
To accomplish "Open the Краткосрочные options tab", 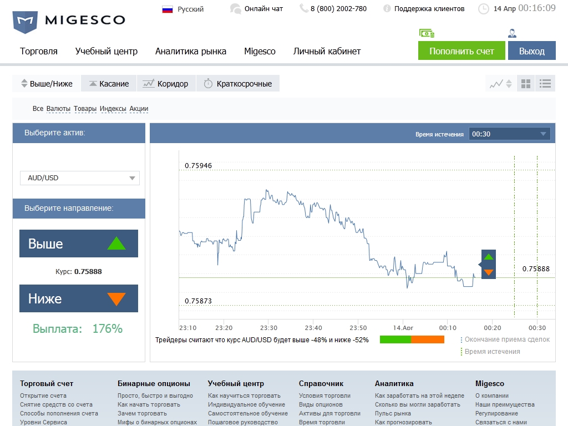I will (238, 84).
